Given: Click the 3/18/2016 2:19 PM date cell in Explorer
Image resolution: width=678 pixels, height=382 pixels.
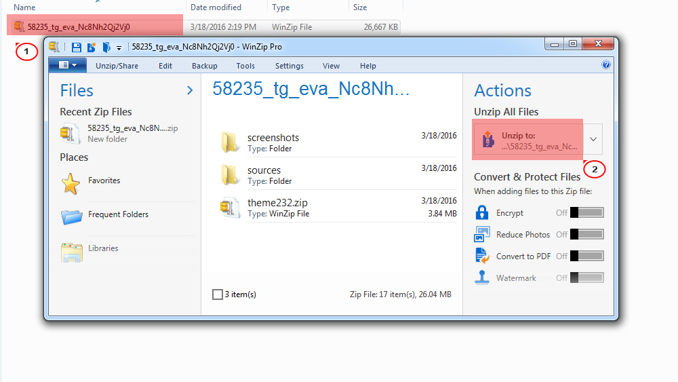Looking at the screenshot, I should pyautogui.click(x=223, y=27).
